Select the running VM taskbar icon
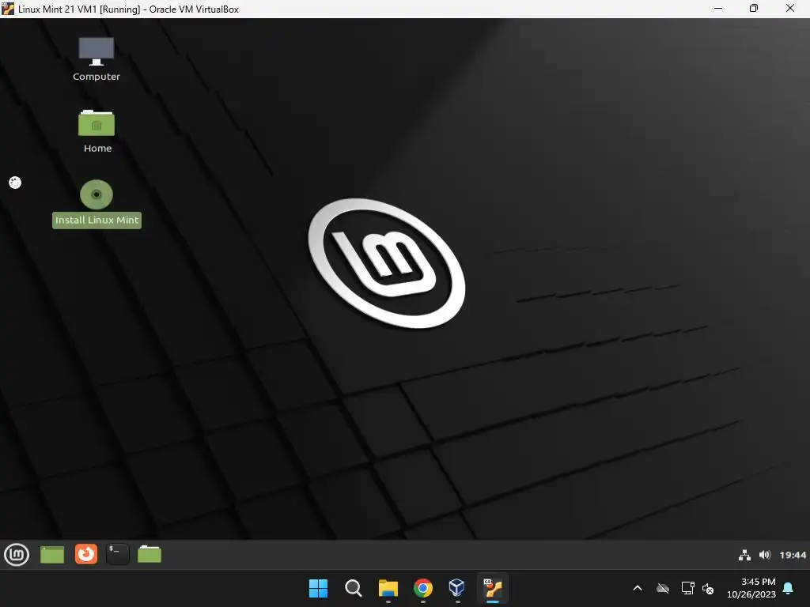The image size is (810, 607). click(493, 588)
